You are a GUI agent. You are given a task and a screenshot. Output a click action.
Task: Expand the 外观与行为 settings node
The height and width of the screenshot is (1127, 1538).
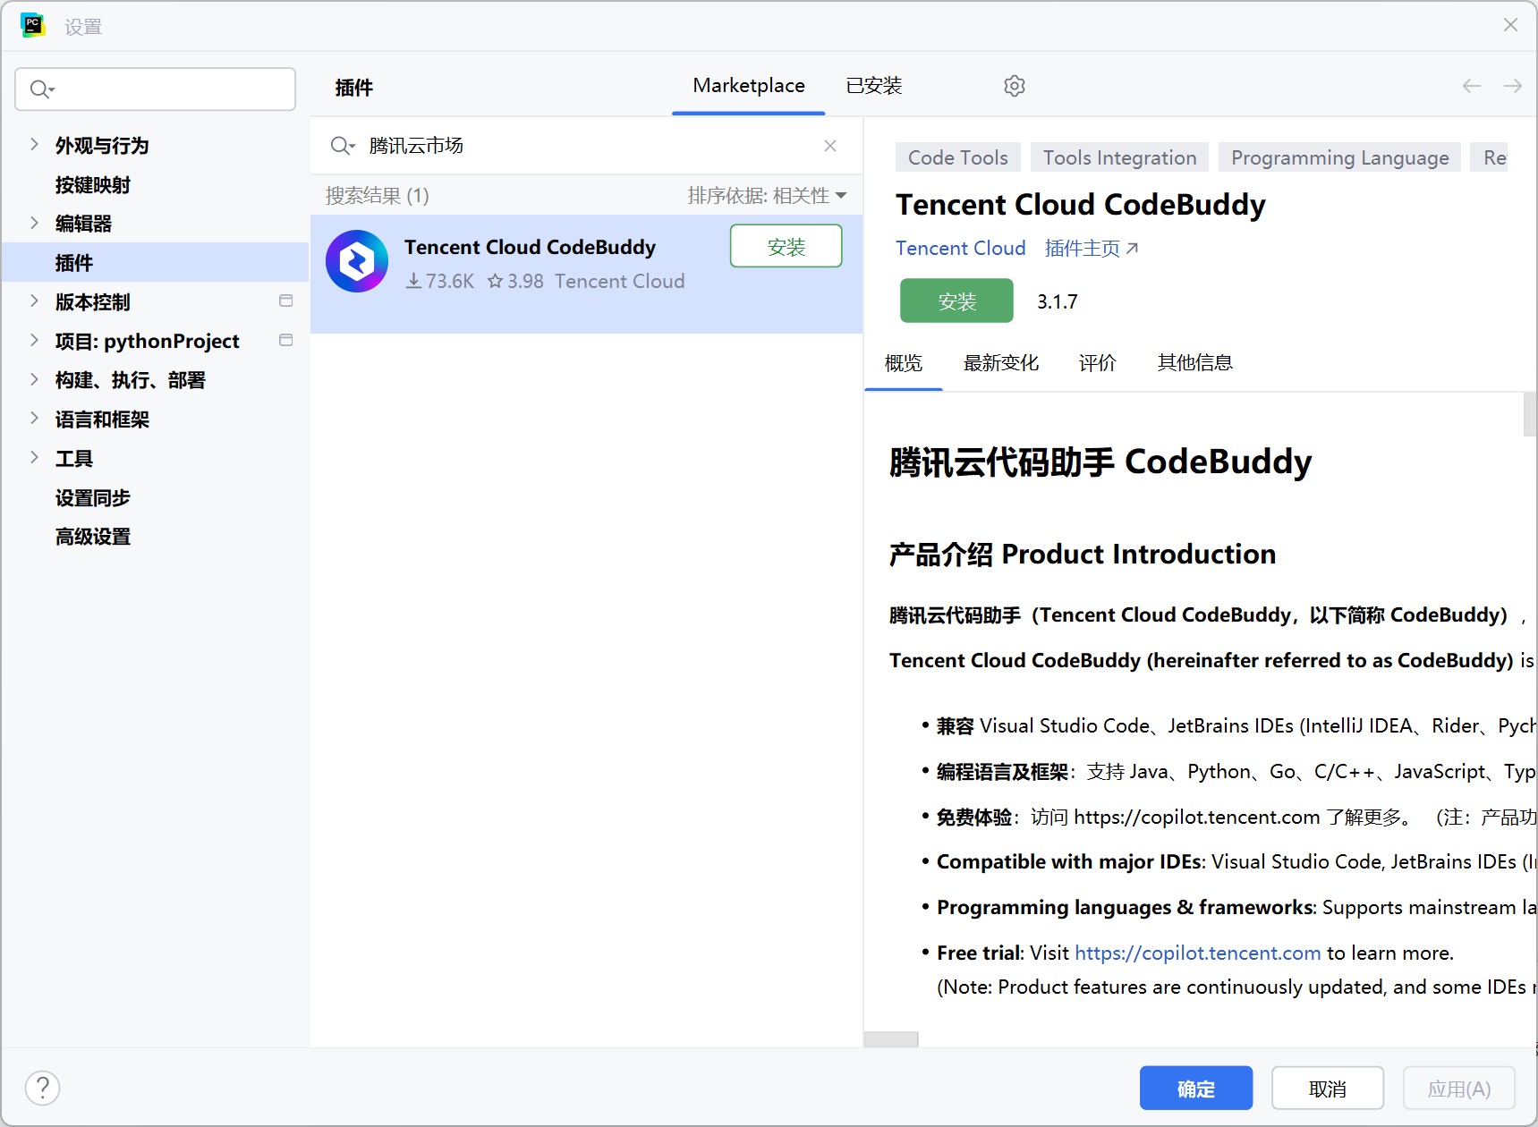[x=34, y=144]
